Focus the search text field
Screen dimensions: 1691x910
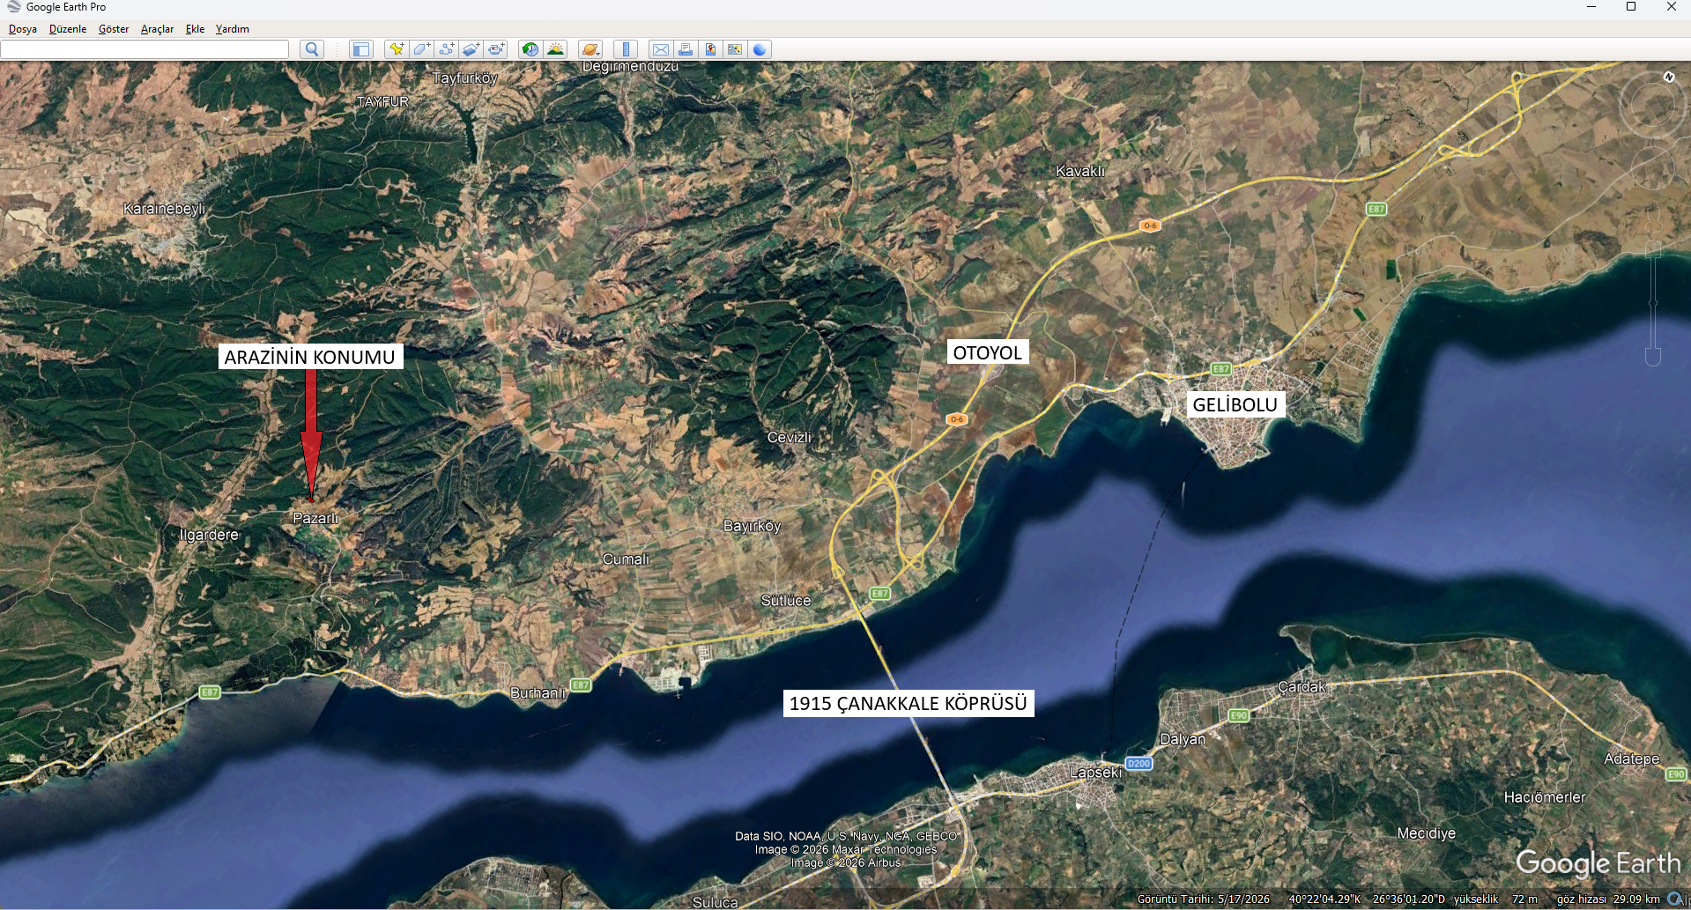[145, 49]
